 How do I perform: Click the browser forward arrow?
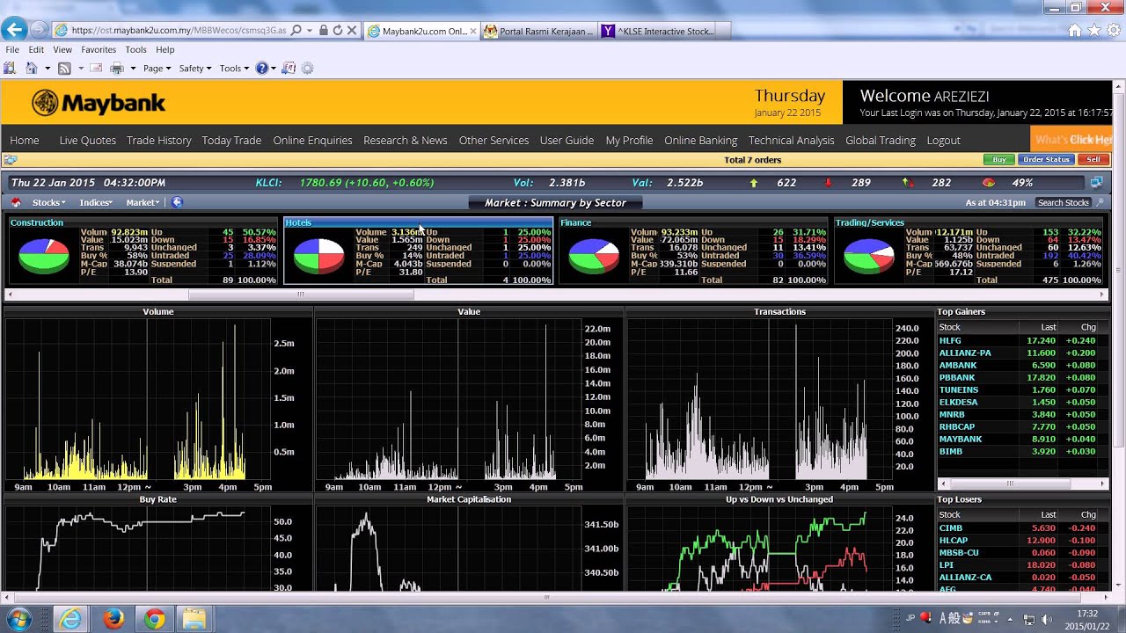click(x=38, y=30)
